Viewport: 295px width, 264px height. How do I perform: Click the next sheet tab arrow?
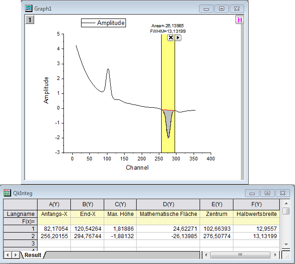point(16,255)
